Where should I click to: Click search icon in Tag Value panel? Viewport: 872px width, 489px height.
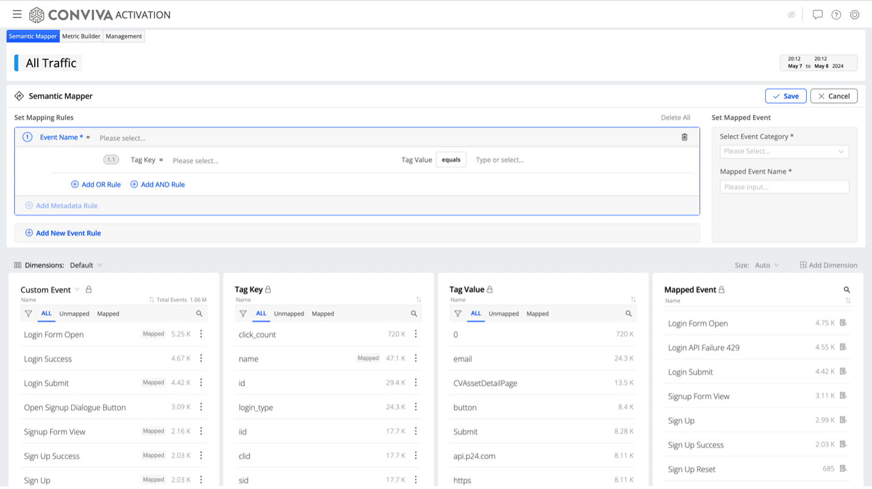(629, 314)
